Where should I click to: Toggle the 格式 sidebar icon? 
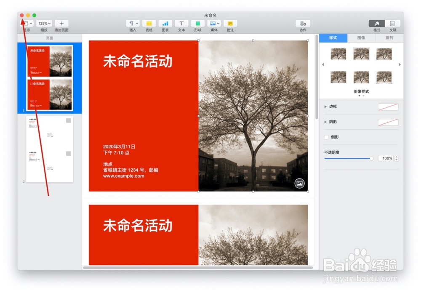point(376,23)
